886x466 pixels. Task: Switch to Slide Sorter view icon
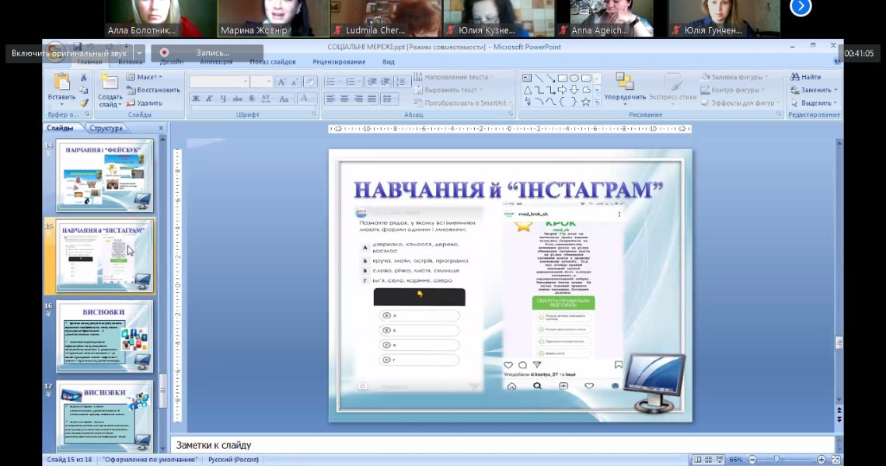coord(709,460)
